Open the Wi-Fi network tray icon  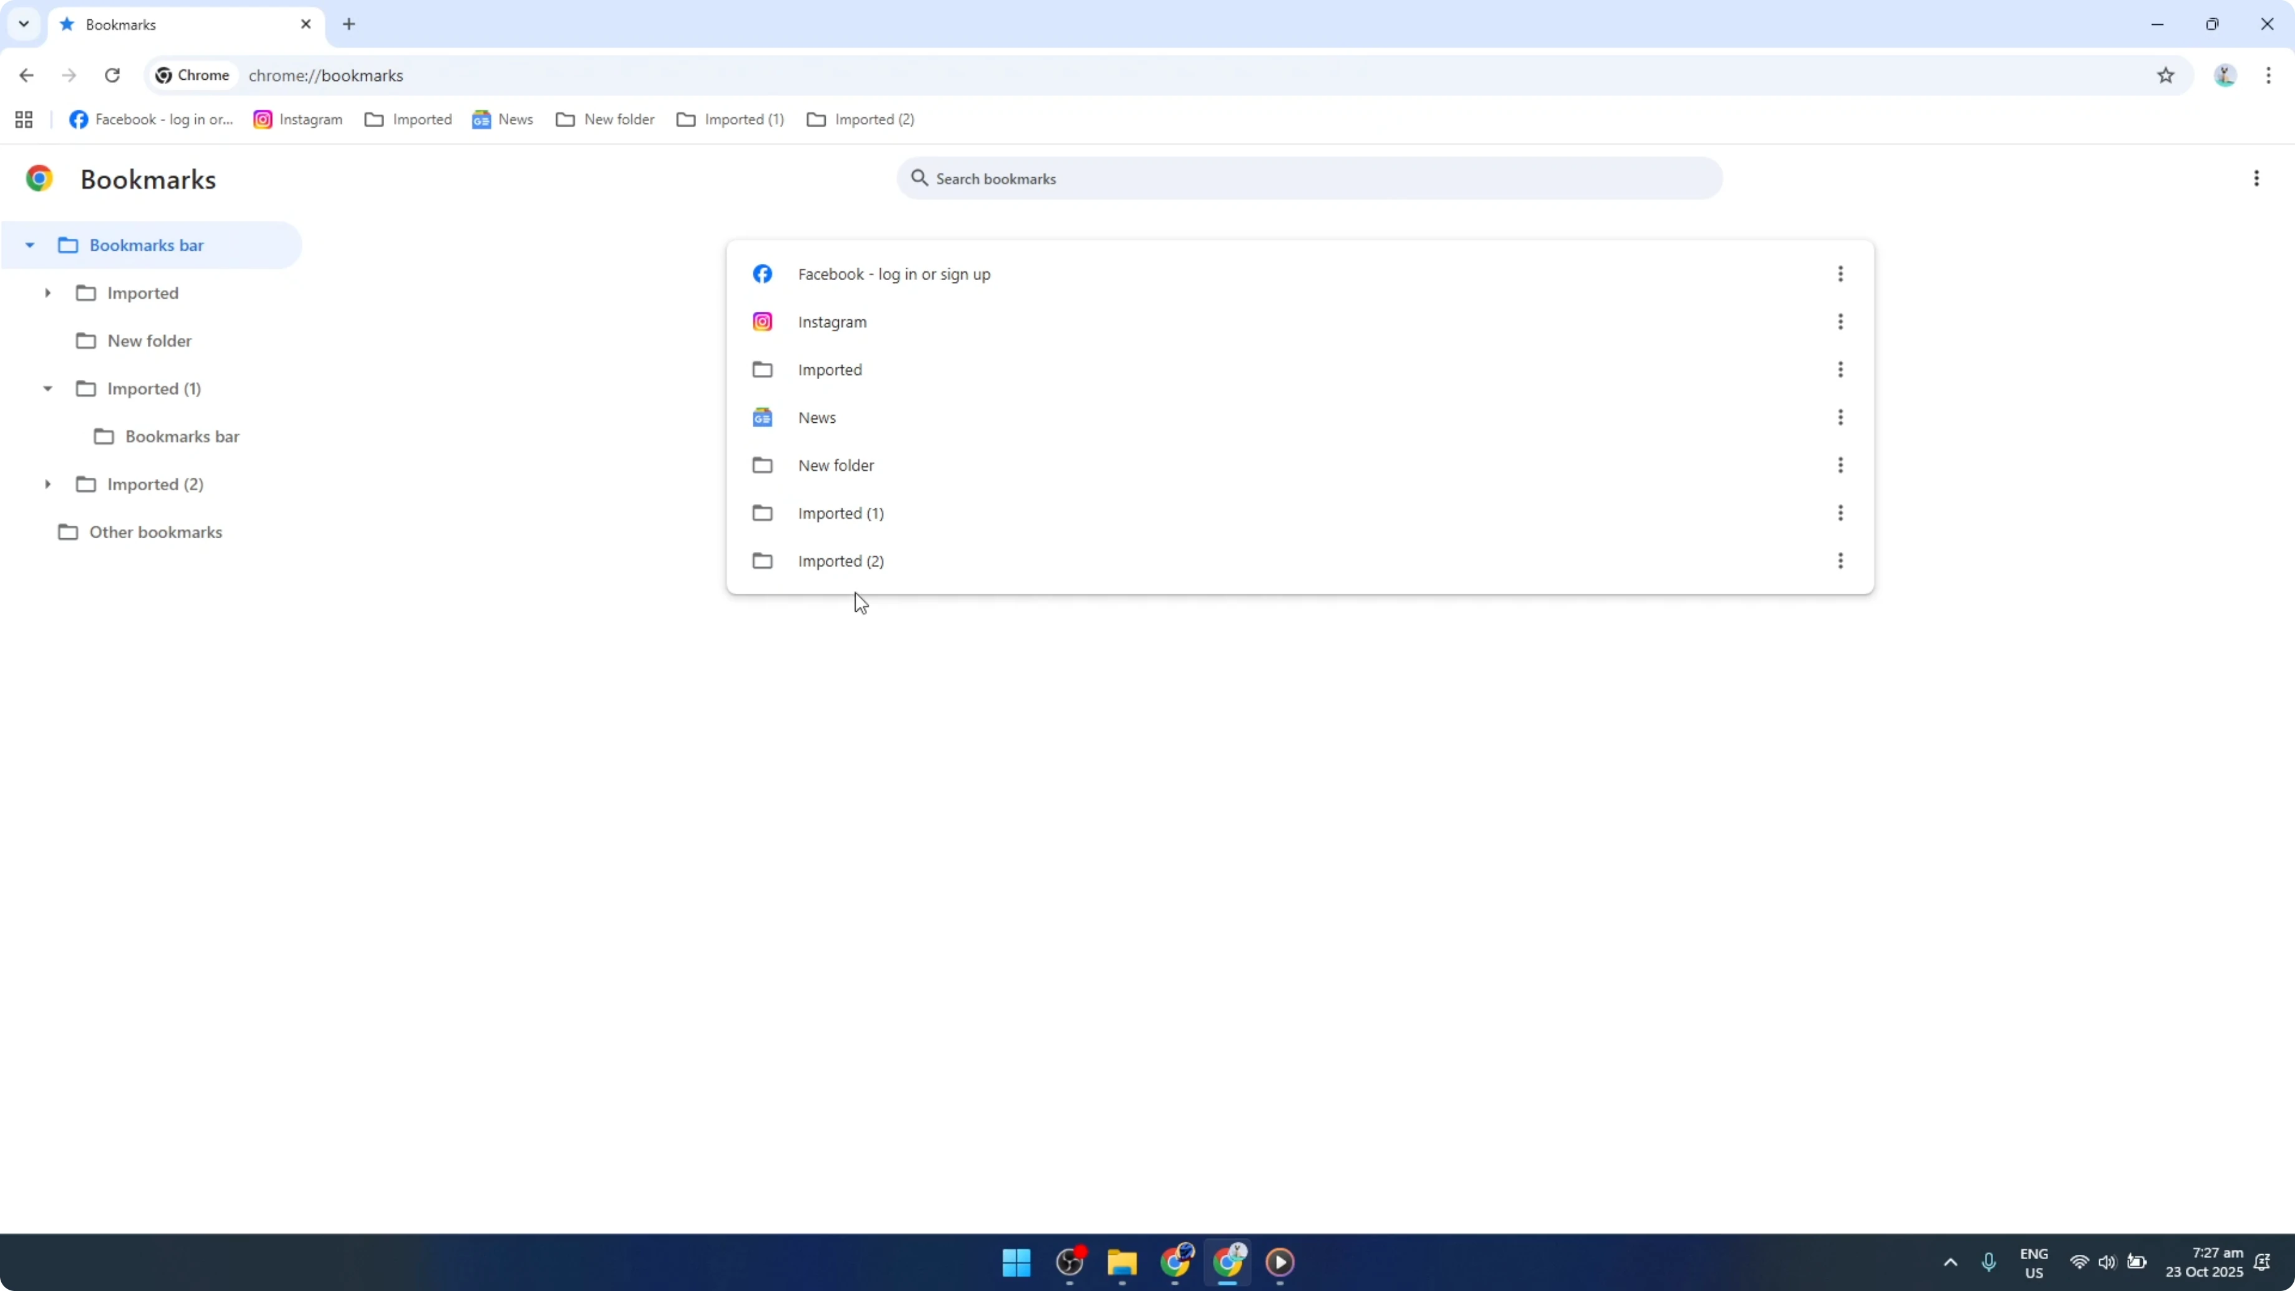[x=2079, y=1262]
